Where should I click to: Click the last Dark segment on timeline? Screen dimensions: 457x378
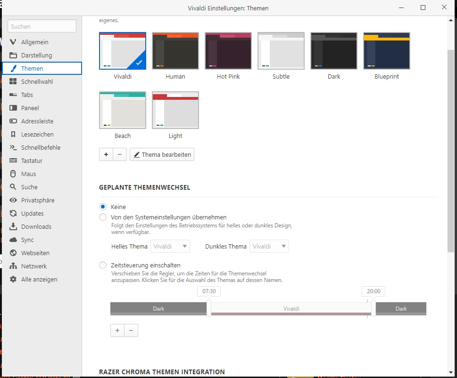pyautogui.click(x=401, y=308)
